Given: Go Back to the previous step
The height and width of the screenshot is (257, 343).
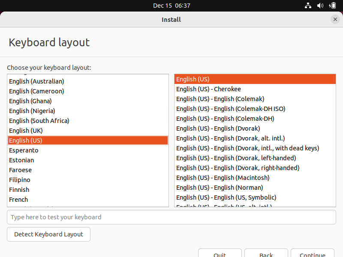Looking at the screenshot, I should point(266,254).
